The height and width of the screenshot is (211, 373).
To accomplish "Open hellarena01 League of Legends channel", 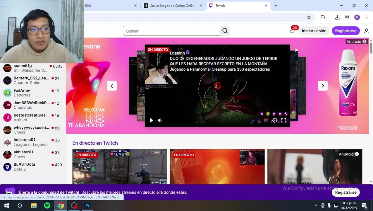I will [x=33, y=142].
